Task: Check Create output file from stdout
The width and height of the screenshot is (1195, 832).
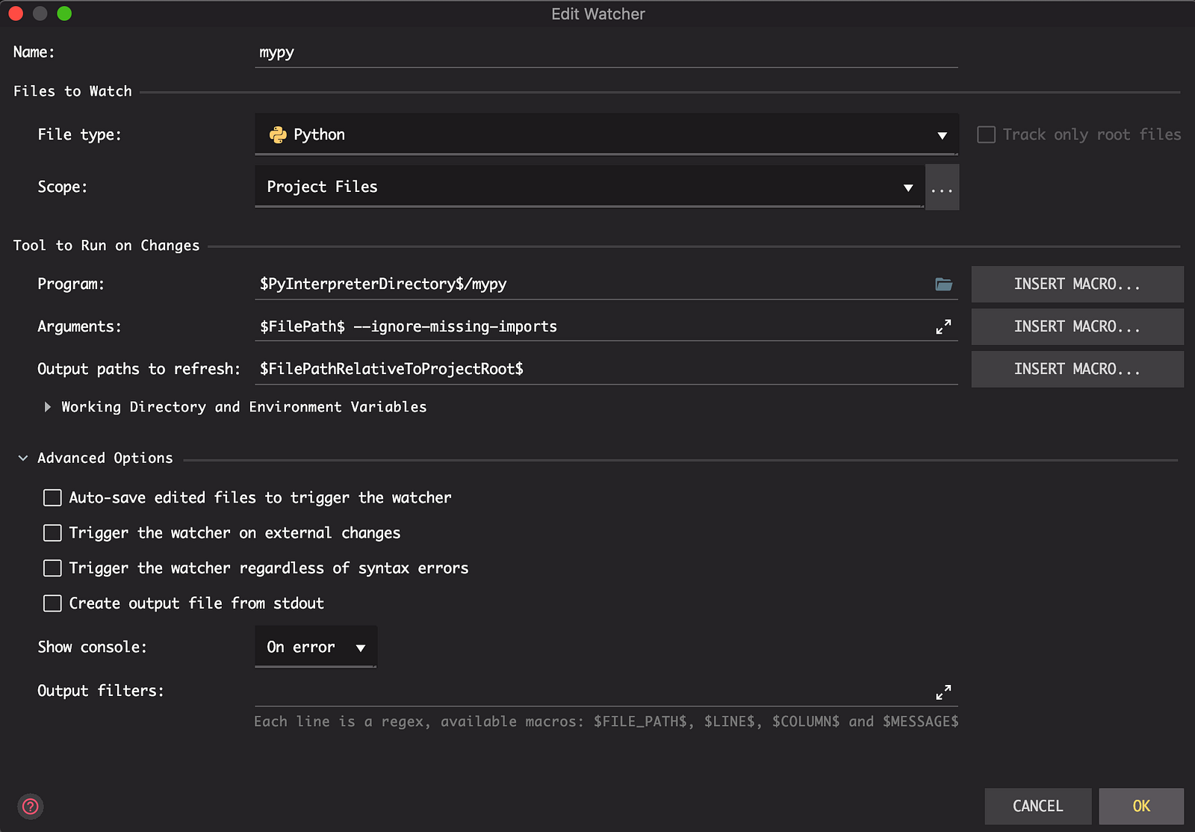Action: (52, 603)
